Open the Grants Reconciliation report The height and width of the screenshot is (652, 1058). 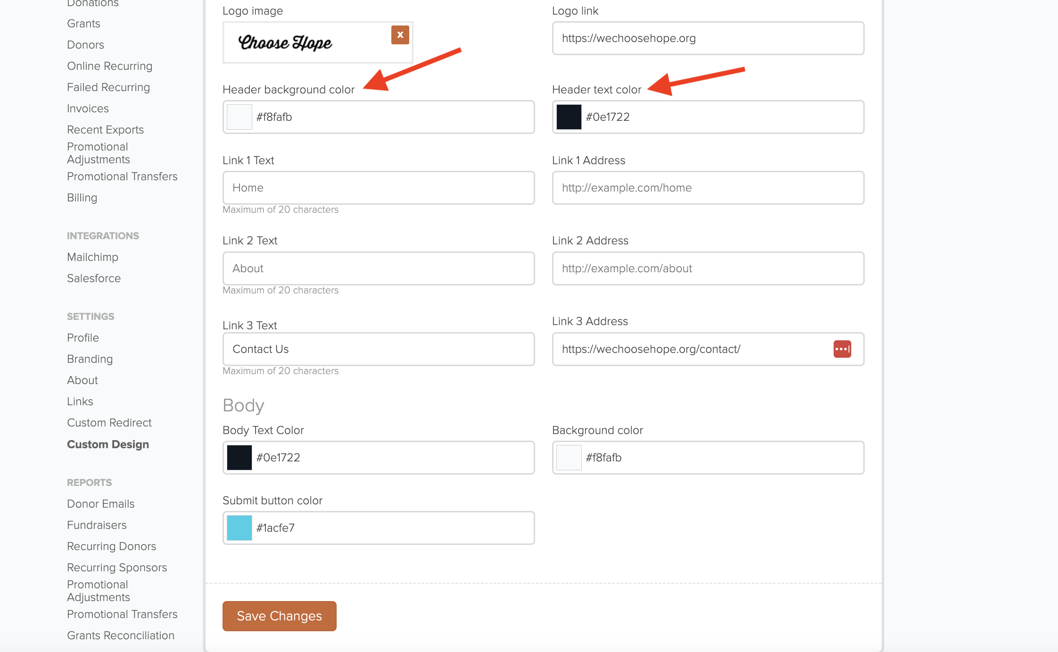click(121, 635)
